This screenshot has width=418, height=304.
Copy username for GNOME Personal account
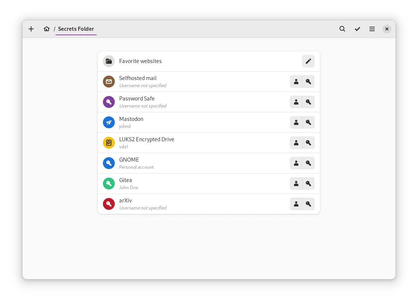(296, 163)
